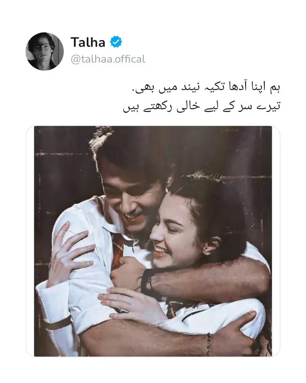Click the bracelet on the wrist at the bottom
The height and width of the screenshot is (383, 306).
[x=208, y=343]
